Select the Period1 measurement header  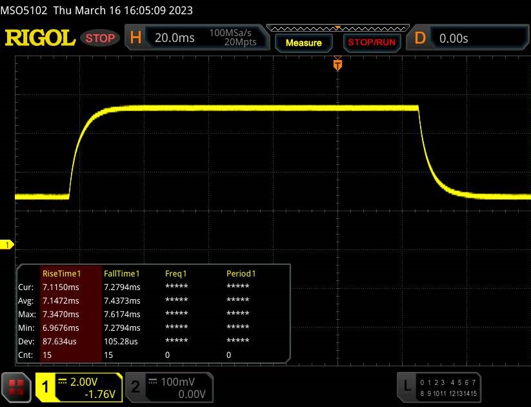pos(241,274)
